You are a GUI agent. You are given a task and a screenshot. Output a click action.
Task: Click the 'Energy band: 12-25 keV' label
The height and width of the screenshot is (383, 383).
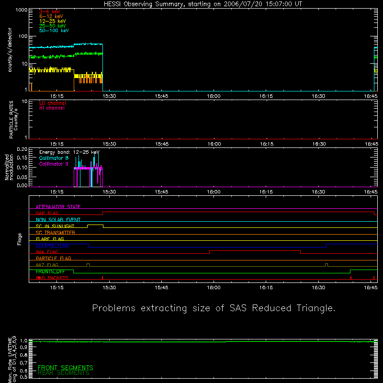(x=69, y=152)
